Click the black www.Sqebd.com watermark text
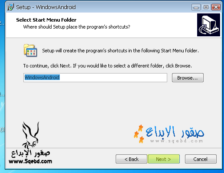 [30, 161]
